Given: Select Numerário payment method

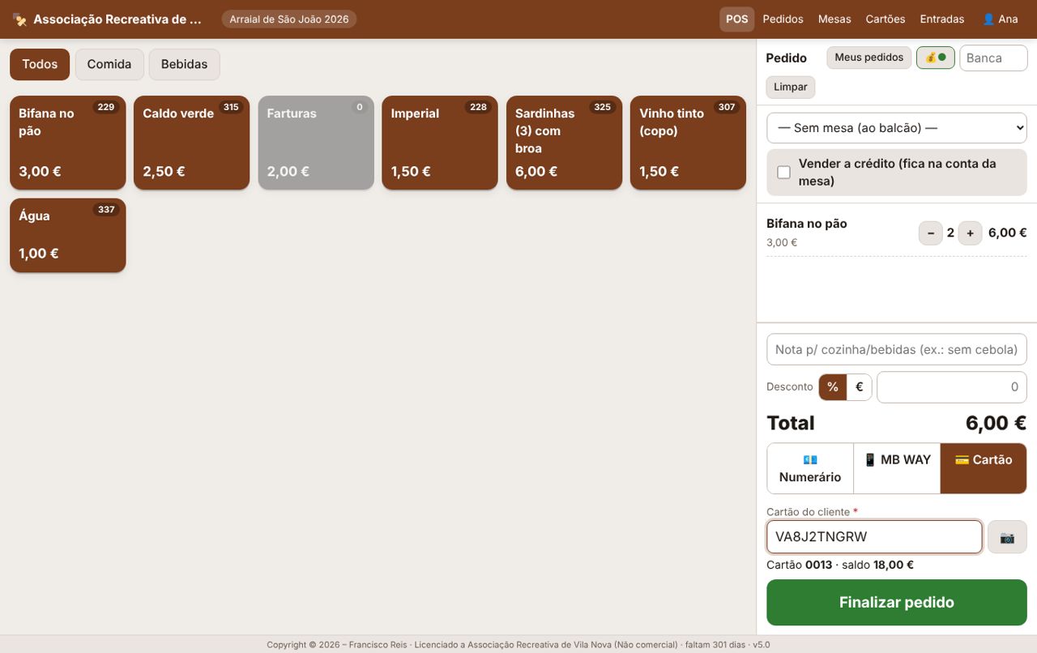Looking at the screenshot, I should 810,468.
